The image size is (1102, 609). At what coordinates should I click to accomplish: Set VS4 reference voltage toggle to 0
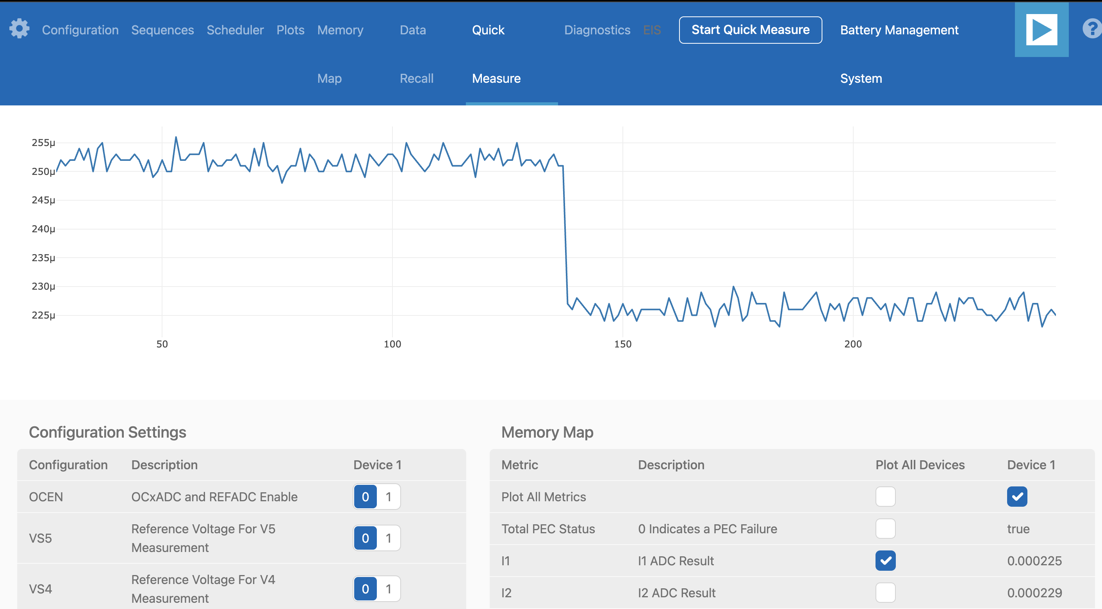point(365,589)
